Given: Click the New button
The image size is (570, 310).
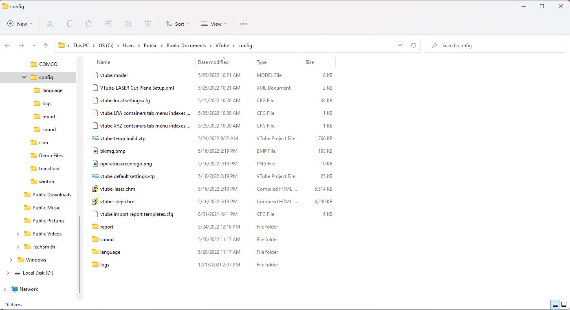Looking at the screenshot, I should tap(20, 24).
